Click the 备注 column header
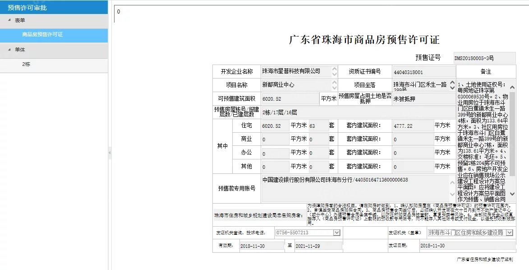 pos(486,72)
